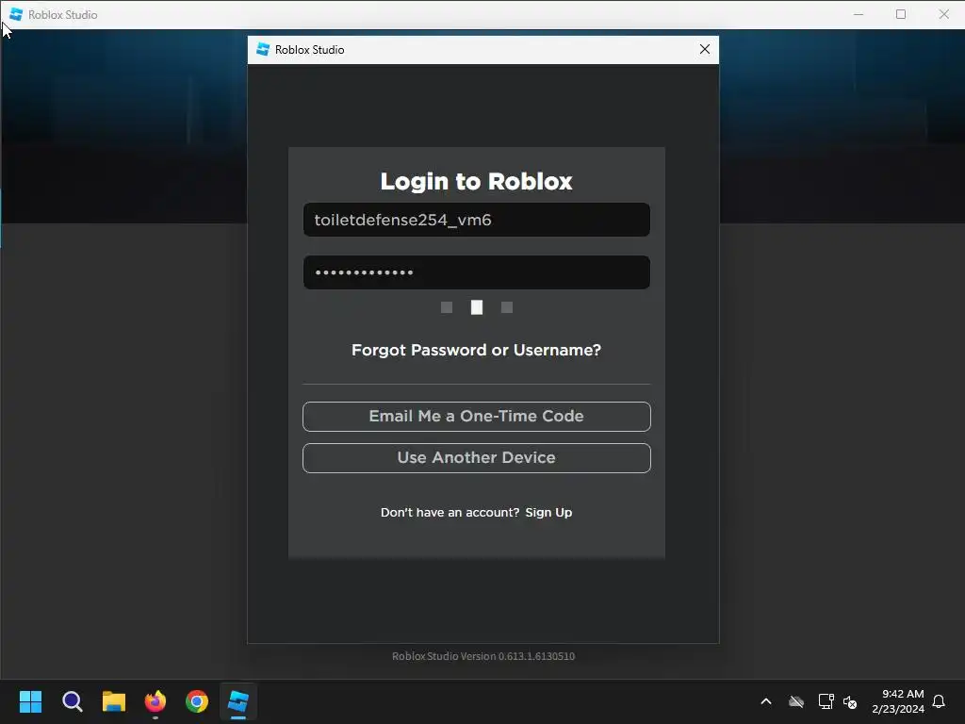Open the Windows Start menu
This screenshot has height=724, width=965.
30,701
